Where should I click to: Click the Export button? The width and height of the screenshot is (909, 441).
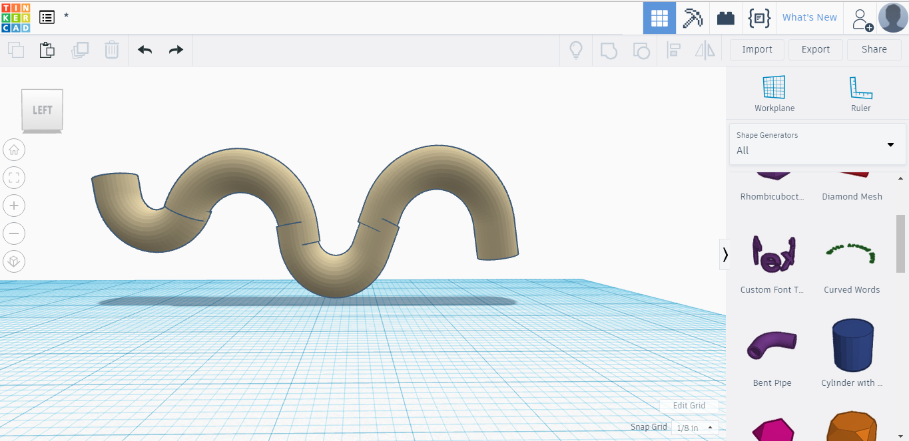click(x=816, y=50)
